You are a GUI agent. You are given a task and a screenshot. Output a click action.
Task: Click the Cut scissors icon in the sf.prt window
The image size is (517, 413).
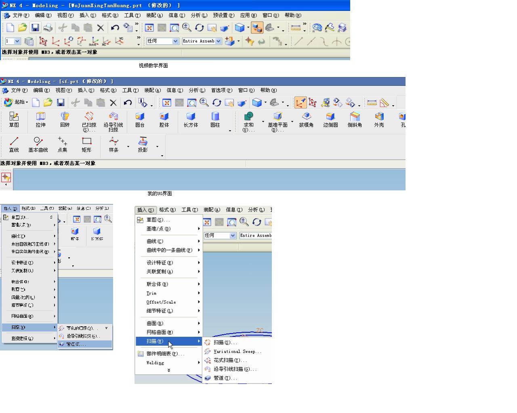(x=75, y=102)
